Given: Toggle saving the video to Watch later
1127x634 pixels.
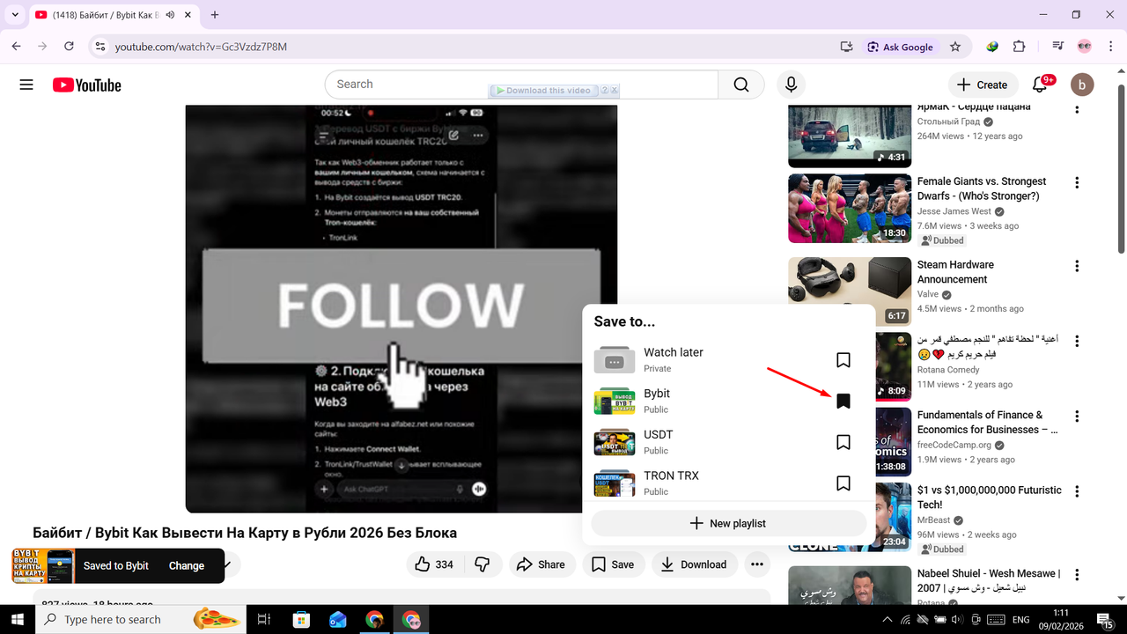Looking at the screenshot, I should tap(843, 359).
